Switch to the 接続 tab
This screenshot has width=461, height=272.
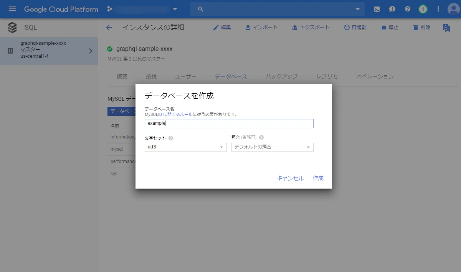tap(151, 77)
